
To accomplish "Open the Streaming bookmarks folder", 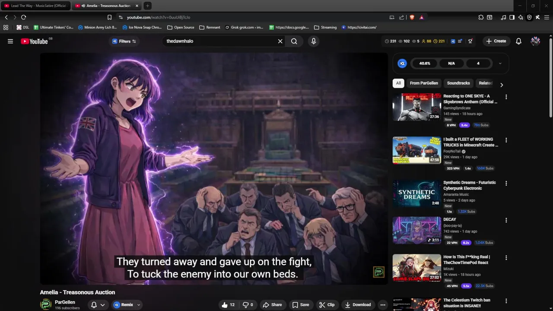I will (x=325, y=27).
